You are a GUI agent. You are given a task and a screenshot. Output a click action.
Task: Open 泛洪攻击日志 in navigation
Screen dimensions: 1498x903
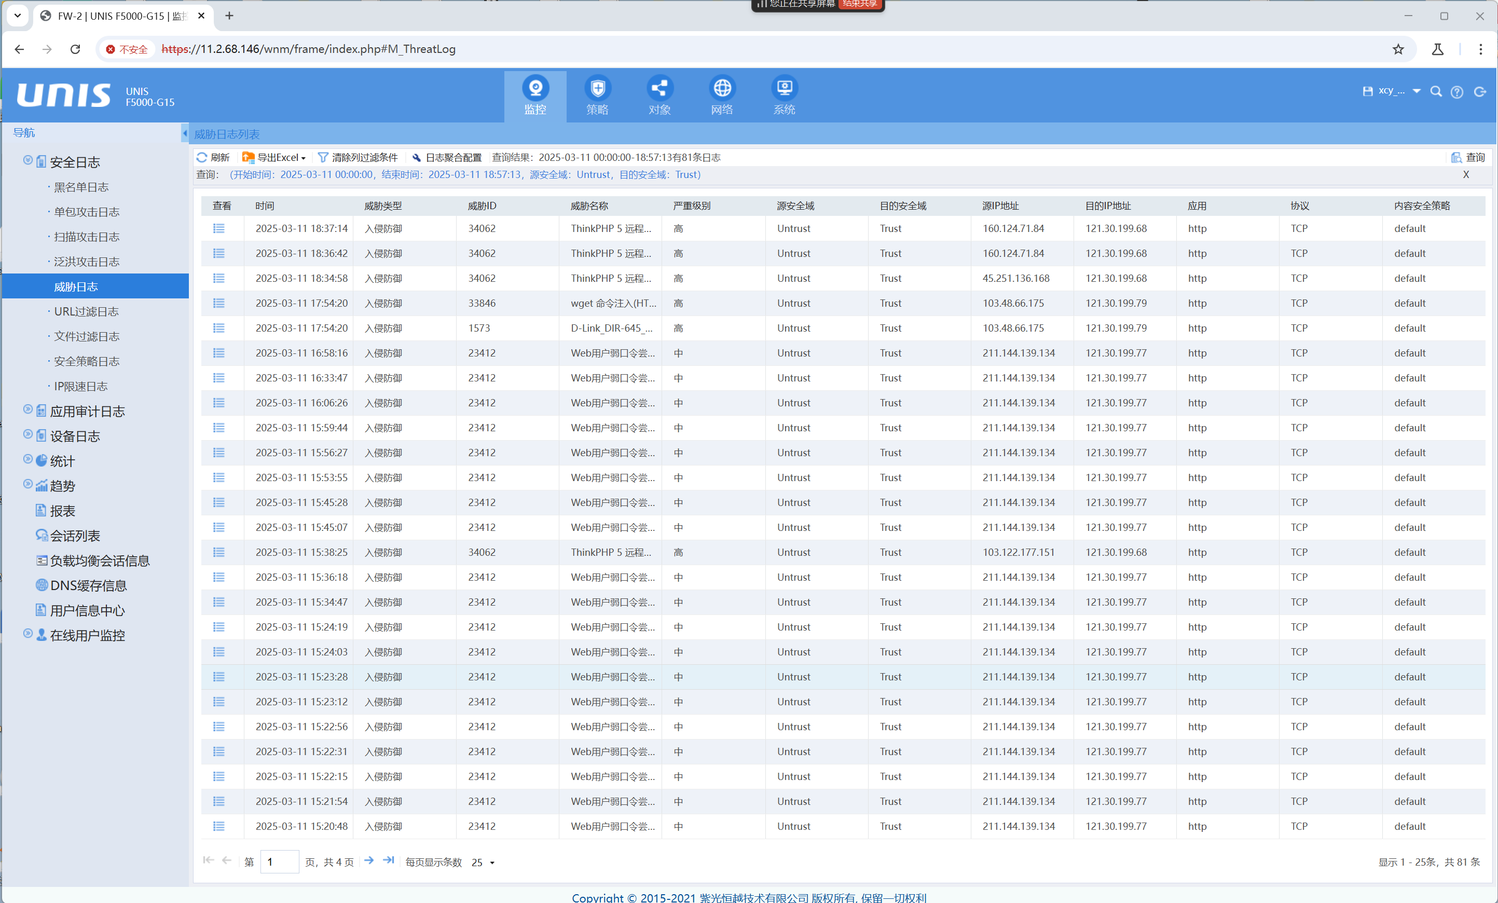[86, 262]
